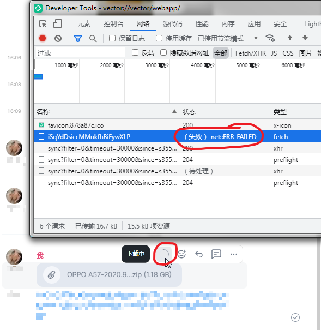Open the 应用 tab
The image size is (321, 330).
point(254,24)
